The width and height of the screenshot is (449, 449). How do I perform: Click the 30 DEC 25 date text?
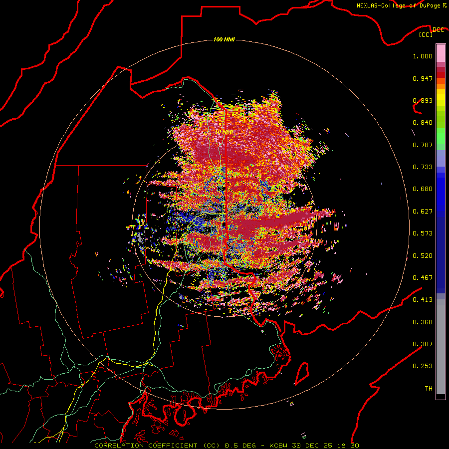pos(312,446)
